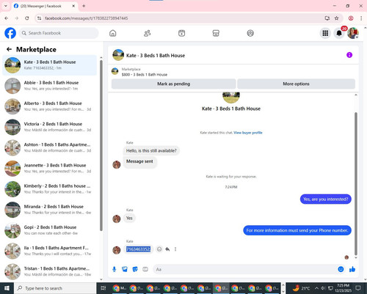Open the account profile picture menu
This screenshot has width=367, height=294.
353,33
